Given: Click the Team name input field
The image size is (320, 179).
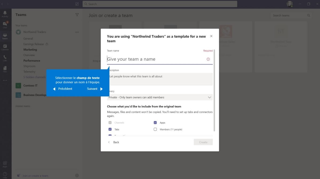Looking at the screenshot, I should [x=160, y=59].
